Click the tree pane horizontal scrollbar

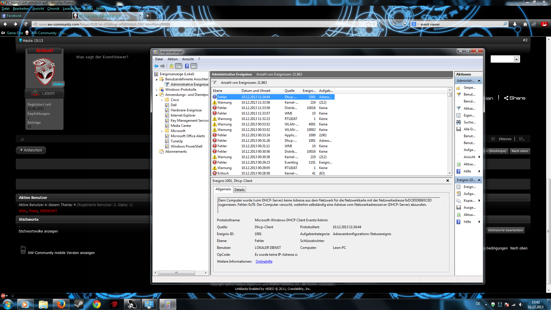click(x=176, y=273)
